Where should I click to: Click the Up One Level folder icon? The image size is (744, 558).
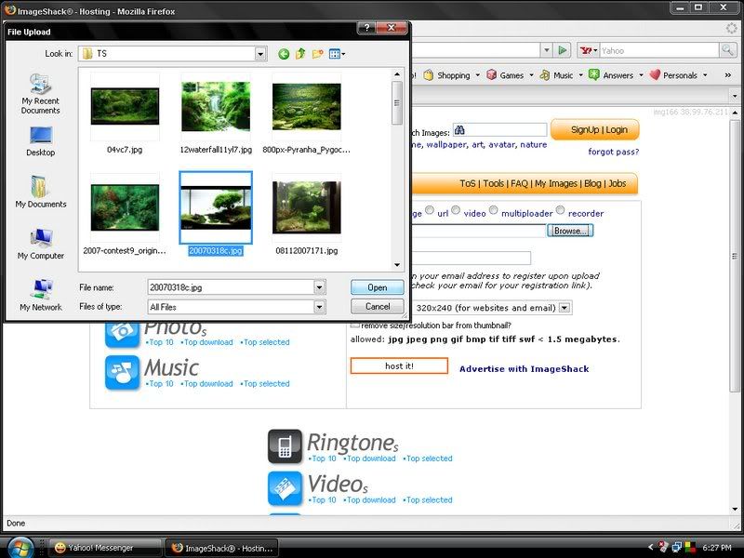(300, 54)
